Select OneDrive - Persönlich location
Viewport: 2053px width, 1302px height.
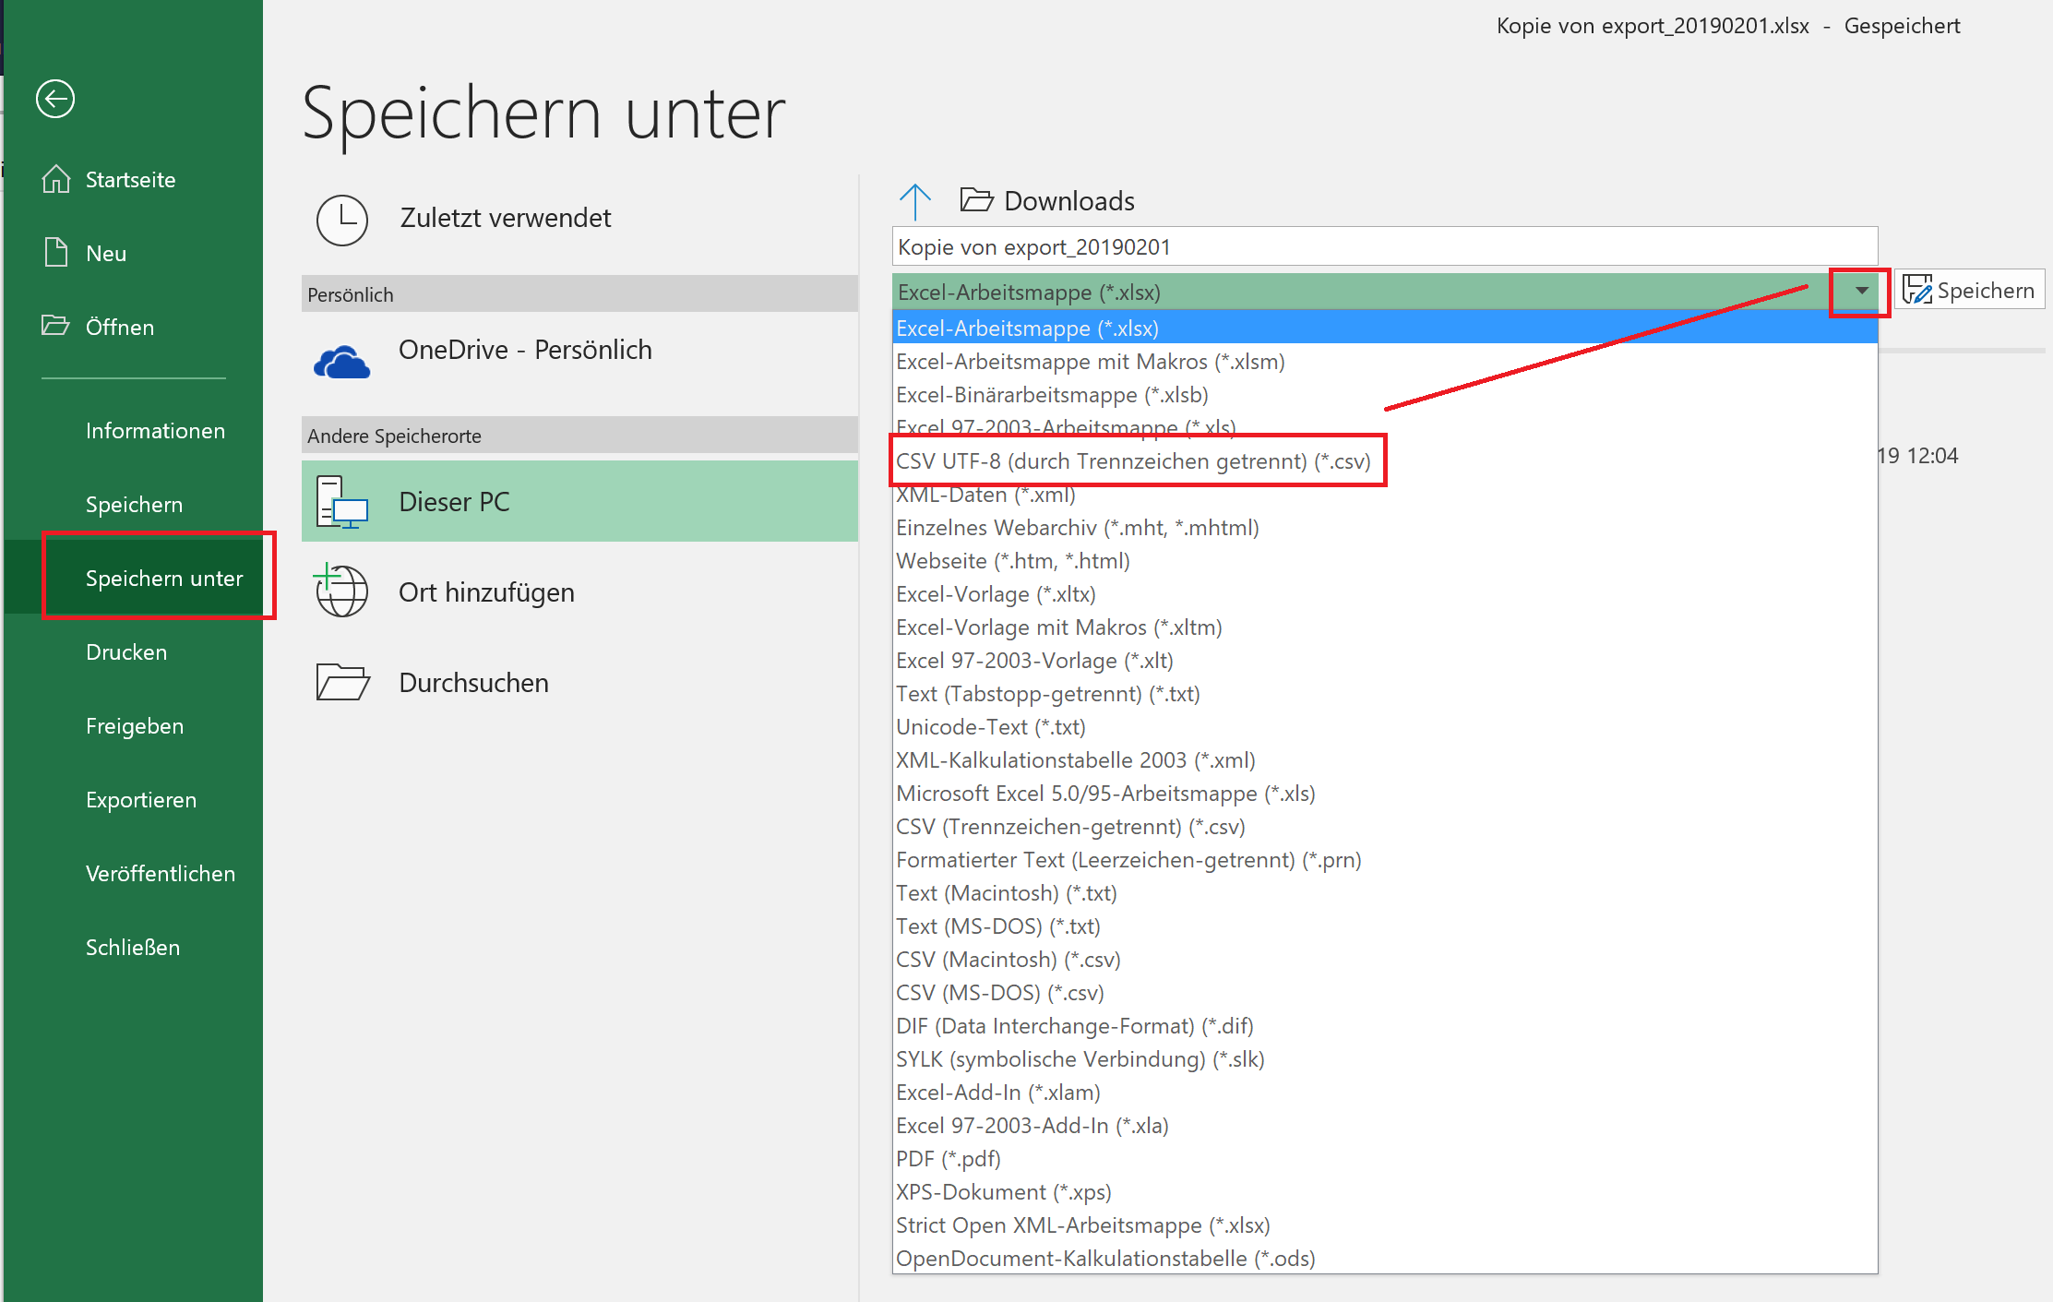[x=579, y=363]
